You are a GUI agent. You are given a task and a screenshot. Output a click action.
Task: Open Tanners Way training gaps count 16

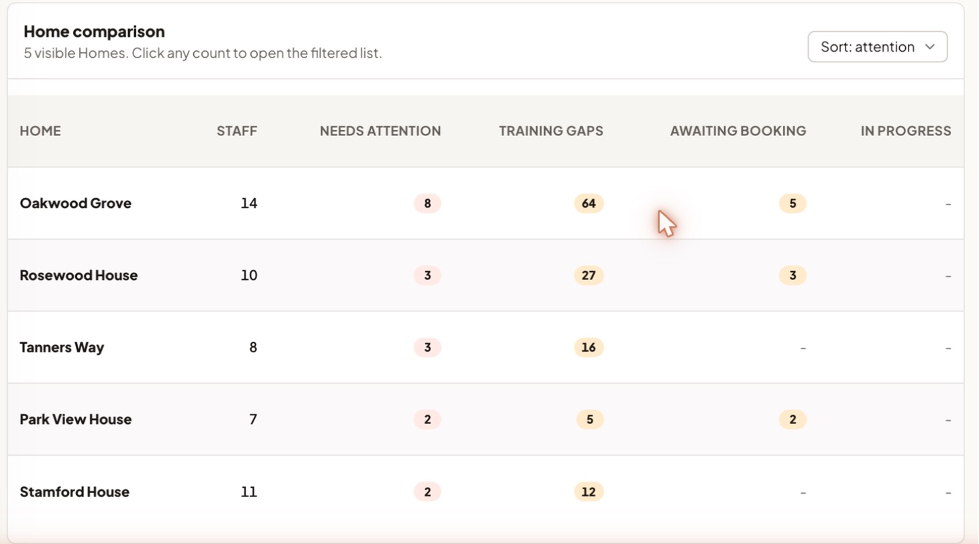coord(588,348)
